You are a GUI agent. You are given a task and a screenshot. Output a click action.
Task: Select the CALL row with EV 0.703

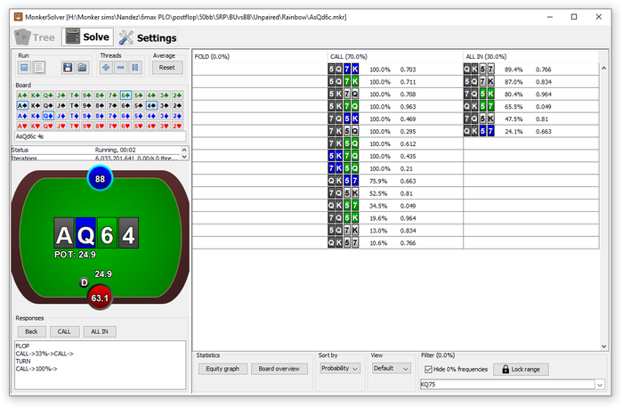coord(396,69)
